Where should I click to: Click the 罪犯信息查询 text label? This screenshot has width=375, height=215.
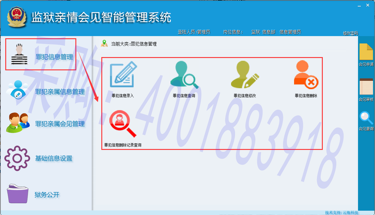click(x=184, y=96)
